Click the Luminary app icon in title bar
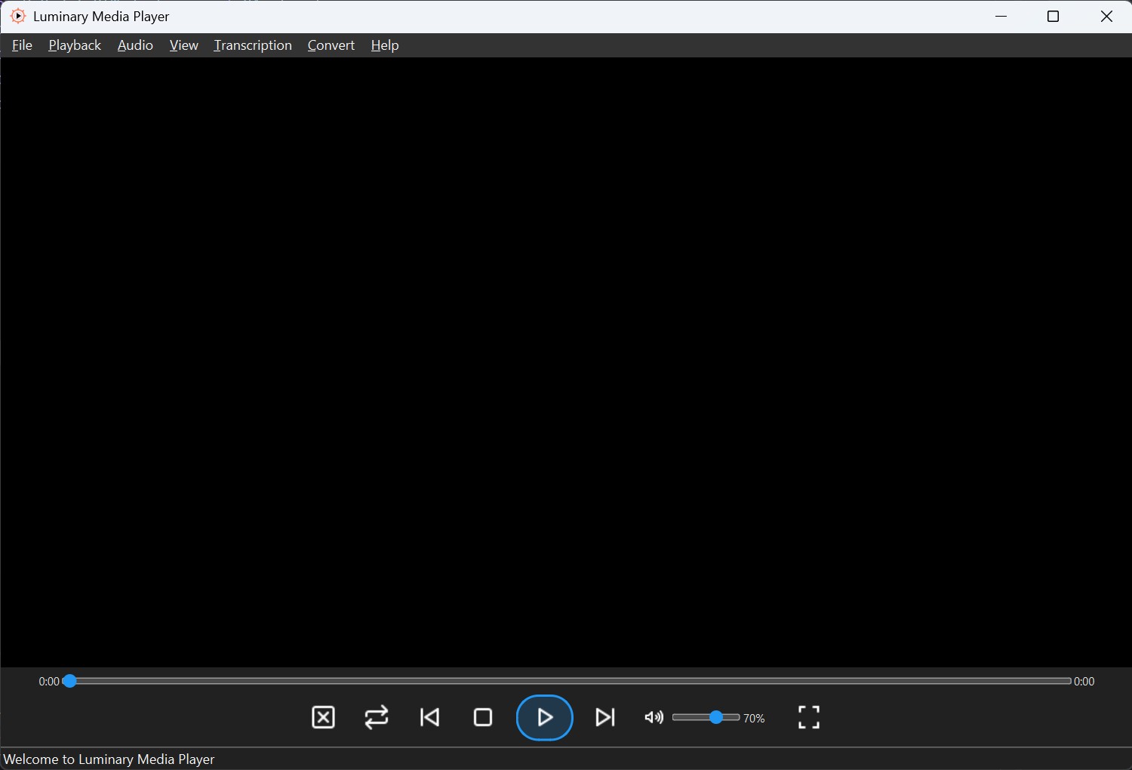The image size is (1132, 770). tap(18, 16)
